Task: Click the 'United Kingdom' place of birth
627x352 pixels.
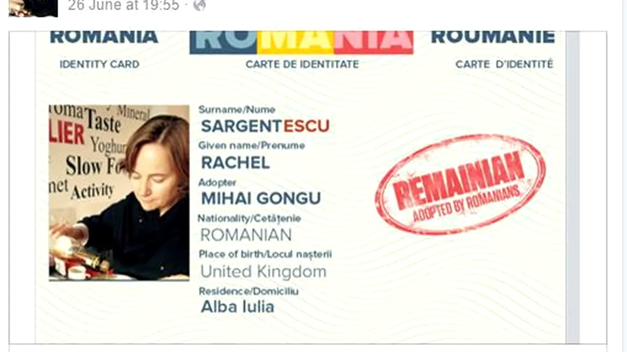Action: click(x=264, y=271)
